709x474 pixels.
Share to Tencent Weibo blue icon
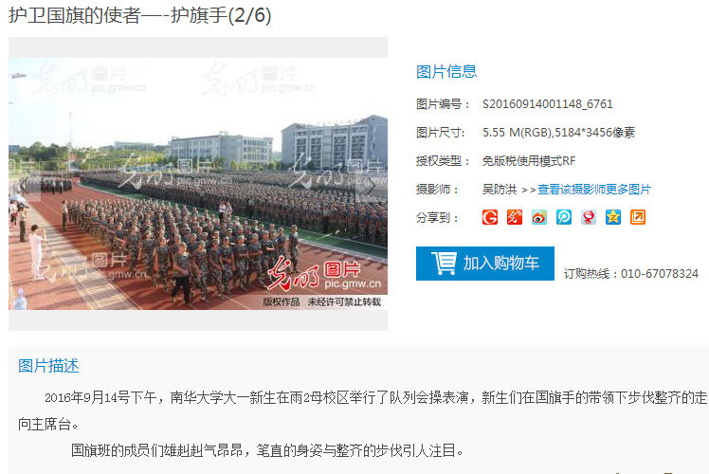(x=564, y=217)
